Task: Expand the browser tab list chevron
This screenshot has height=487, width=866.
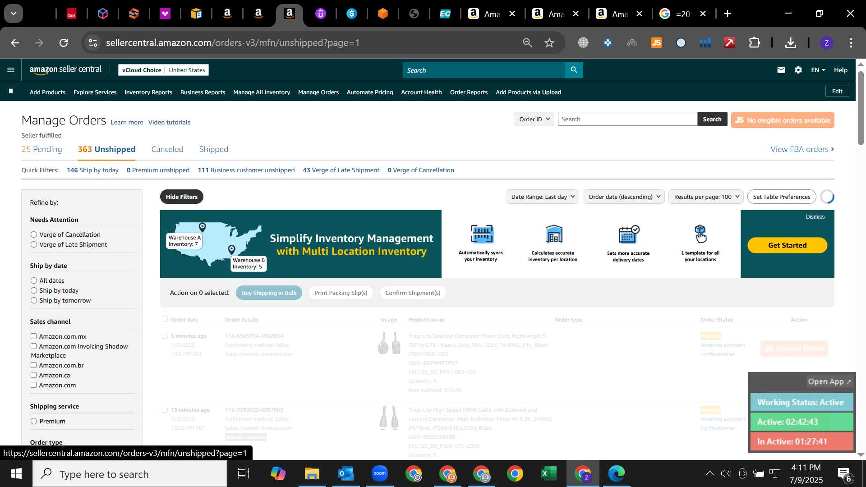Action: [14, 14]
